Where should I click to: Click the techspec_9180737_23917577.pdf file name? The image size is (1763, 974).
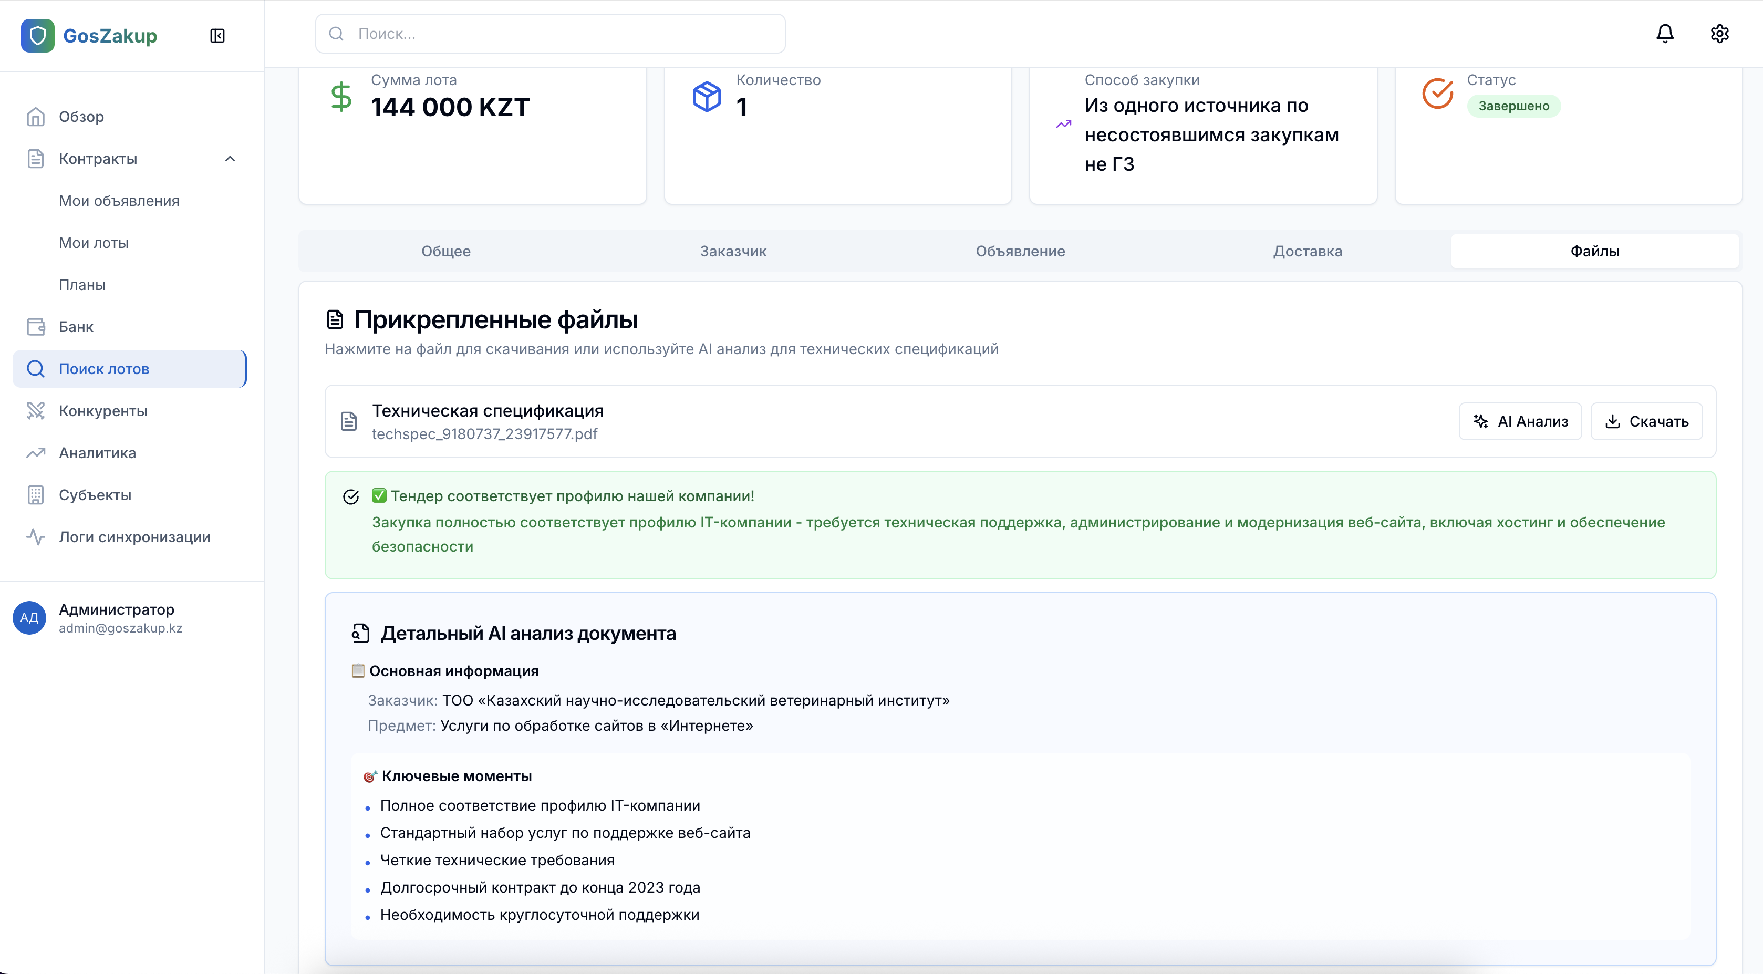[484, 434]
